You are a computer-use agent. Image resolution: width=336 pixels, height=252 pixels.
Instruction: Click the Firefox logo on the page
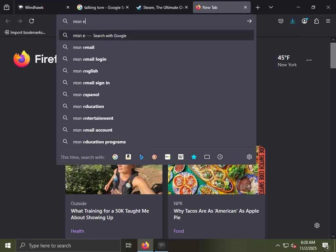(22, 59)
